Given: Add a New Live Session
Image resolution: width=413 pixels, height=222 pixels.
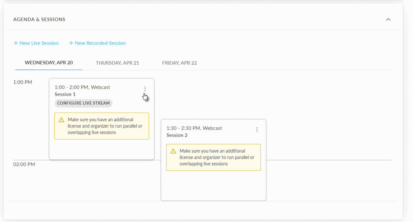Looking at the screenshot, I should [36, 43].
